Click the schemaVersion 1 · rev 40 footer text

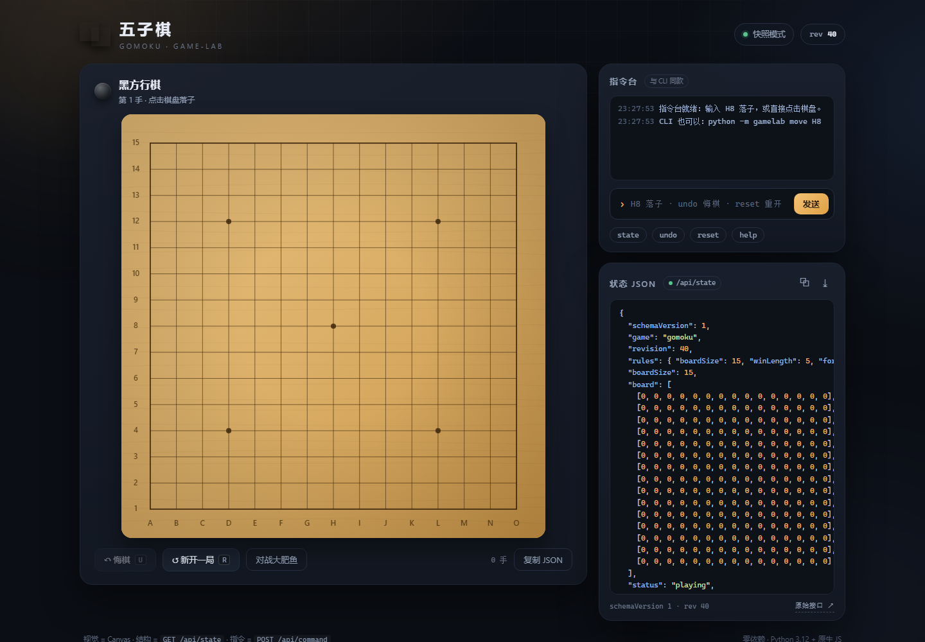point(659,606)
